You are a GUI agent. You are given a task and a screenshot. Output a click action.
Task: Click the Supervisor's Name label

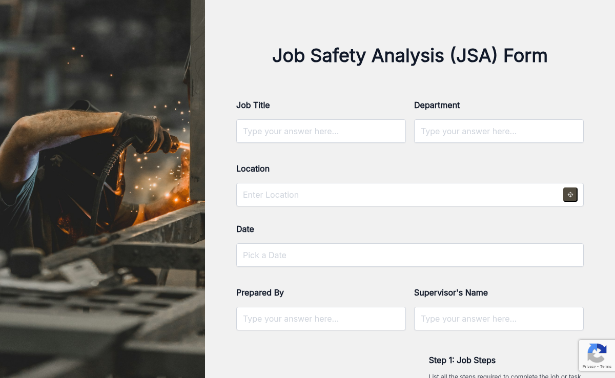pos(450,292)
